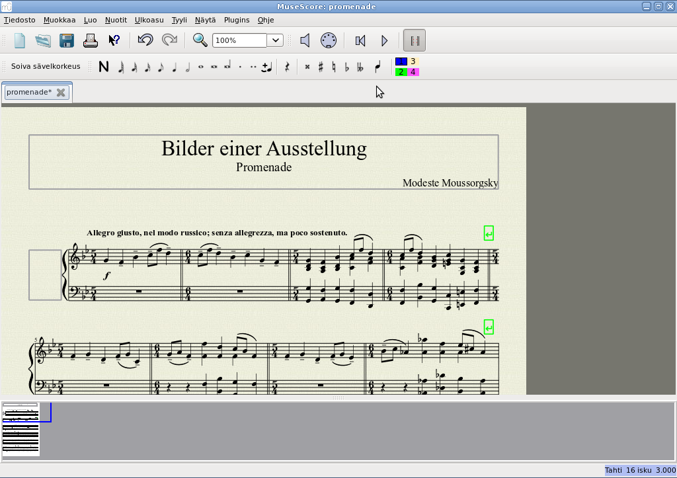Image resolution: width=677 pixels, height=478 pixels.
Task: Undo the last edit
Action: pos(145,40)
